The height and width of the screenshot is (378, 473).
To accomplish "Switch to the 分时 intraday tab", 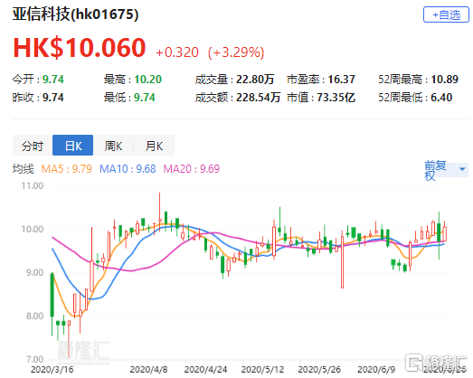I will [x=33, y=146].
